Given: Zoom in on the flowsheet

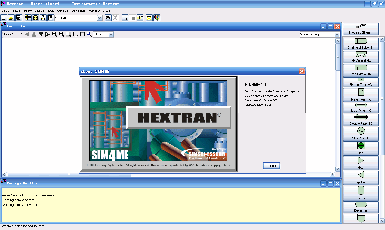Looking at the screenshot, I should pyautogui.click(x=55, y=34).
